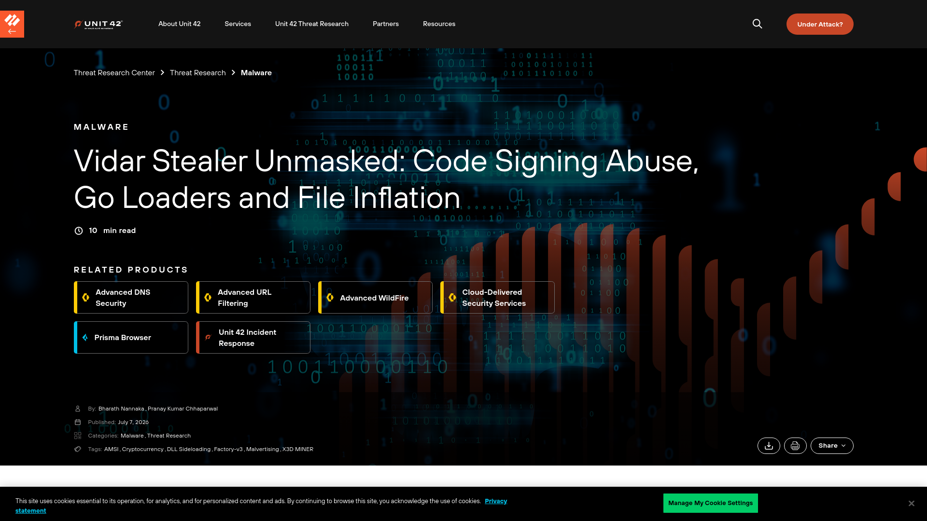This screenshot has height=521, width=927.
Task: Go to Threat Research breadcrumb
Action: click(197, 72)
